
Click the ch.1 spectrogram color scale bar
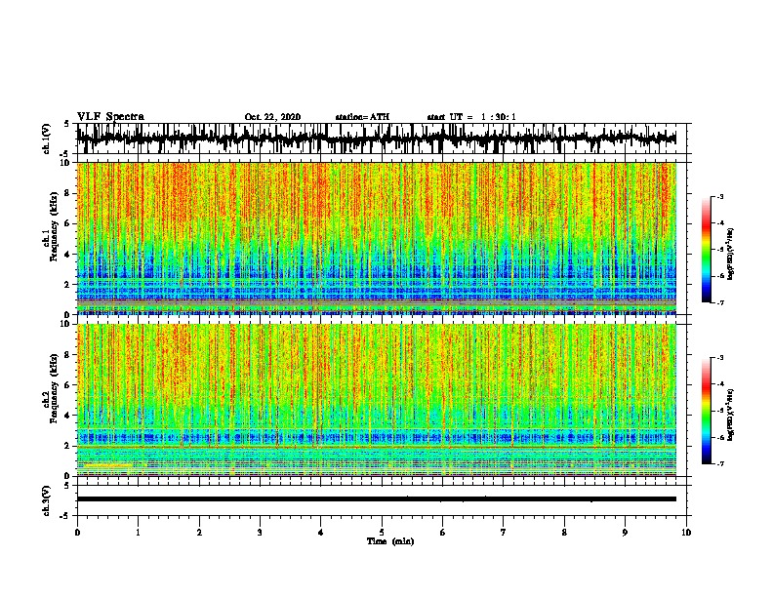[707, 250]
